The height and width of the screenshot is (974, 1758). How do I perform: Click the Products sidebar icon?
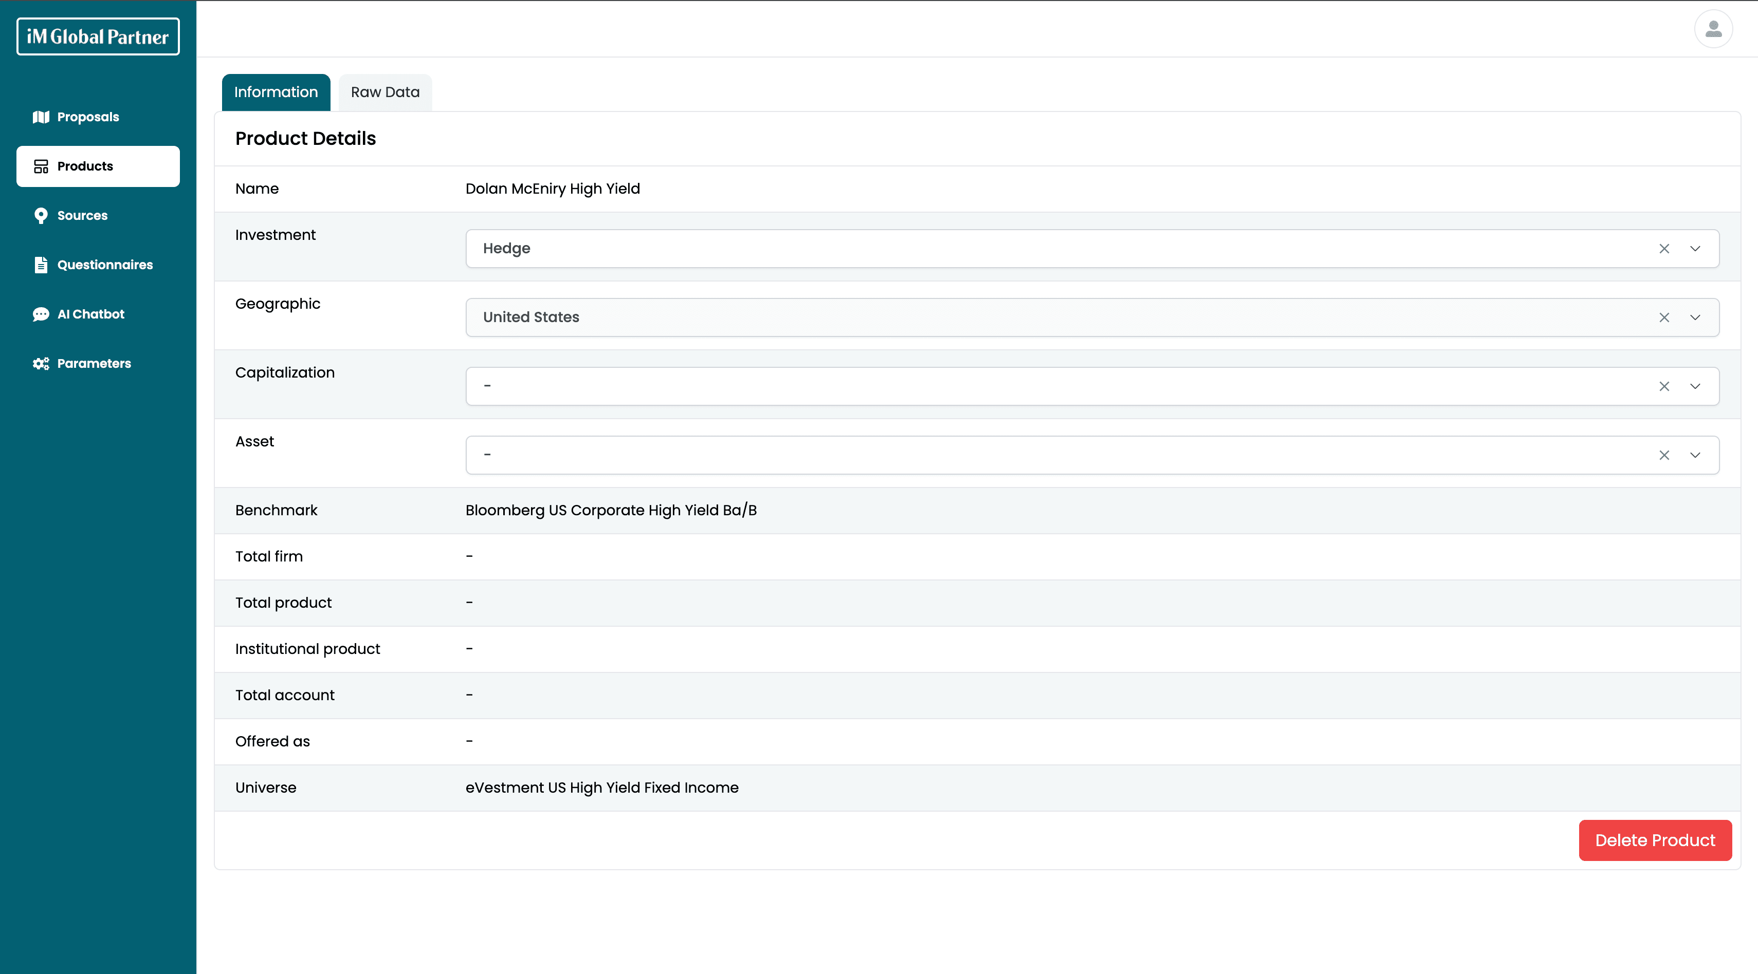point(41,166)
